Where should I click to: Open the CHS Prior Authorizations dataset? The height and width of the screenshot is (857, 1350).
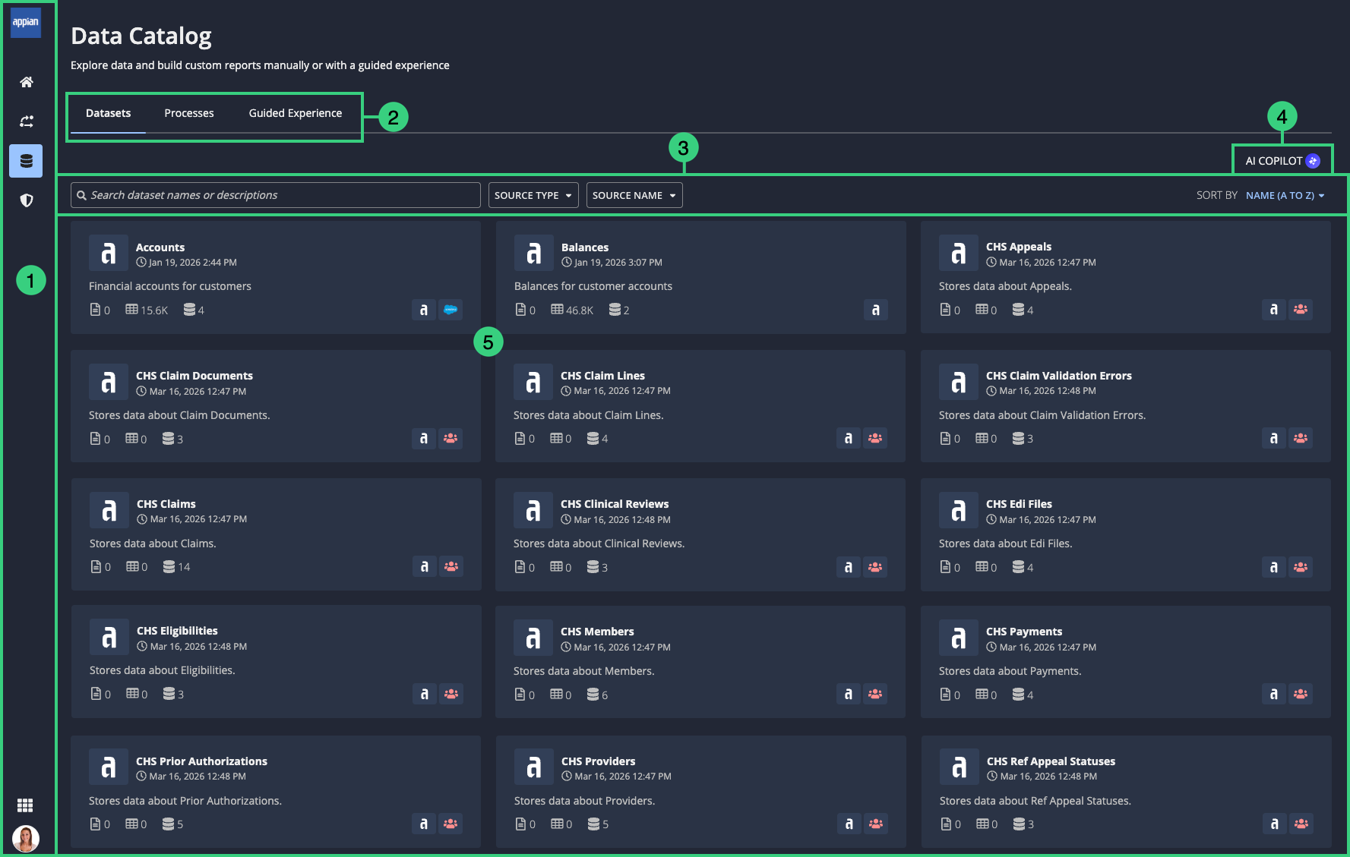[x=201, y=761]
